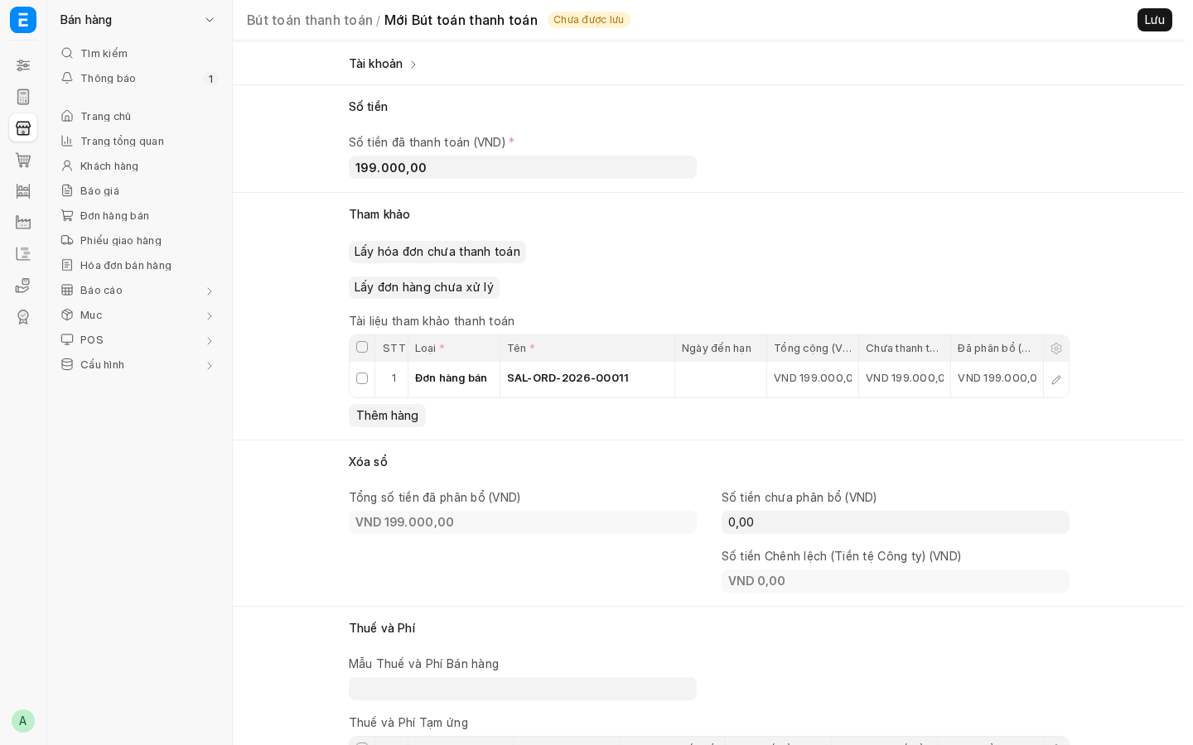The image size is (1193, 745).
Task: Click Số tiền chưa phân bổ field
Action: 896,522
